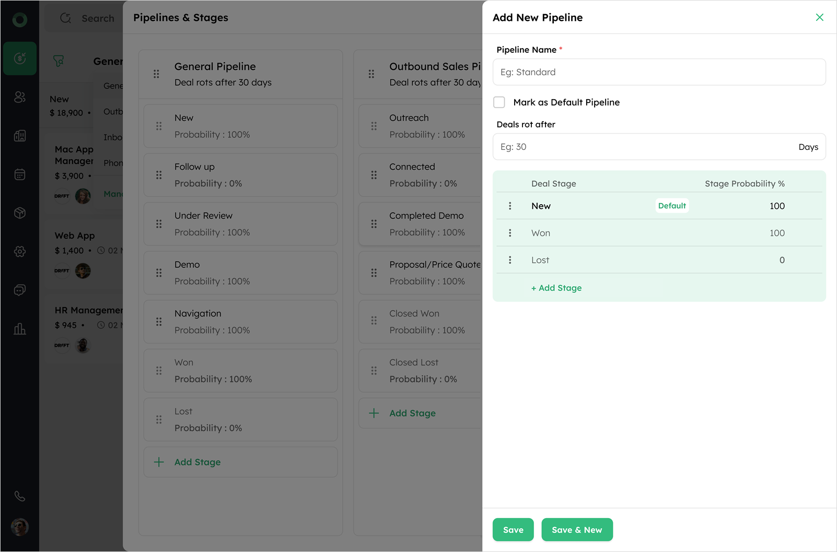Open the contacts icon in sidebar
The width and height of the screenshot is (837, 552).
20,97
